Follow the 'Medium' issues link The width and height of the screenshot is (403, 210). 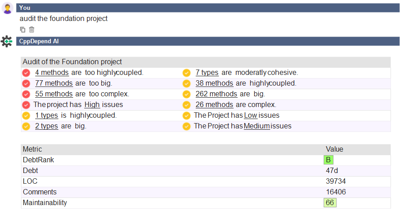(257, 126)
